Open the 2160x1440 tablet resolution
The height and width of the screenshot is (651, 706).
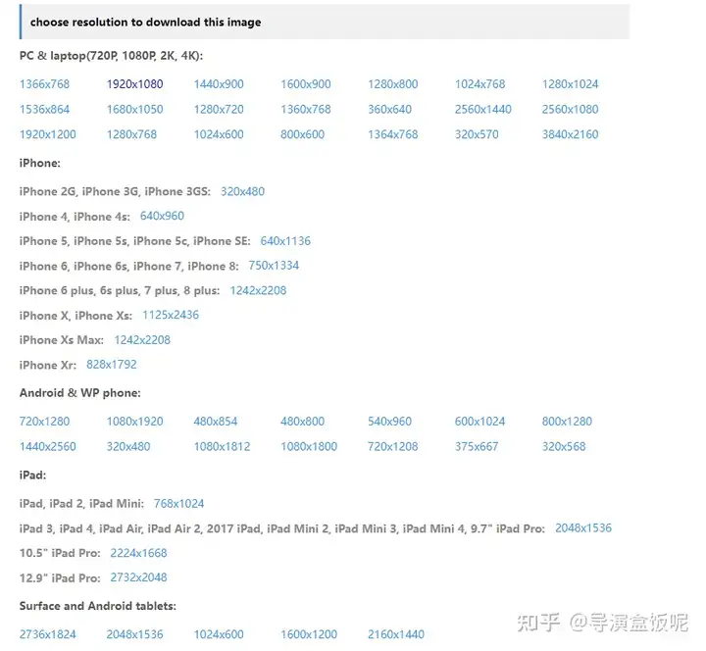click(x=396, y=634)
